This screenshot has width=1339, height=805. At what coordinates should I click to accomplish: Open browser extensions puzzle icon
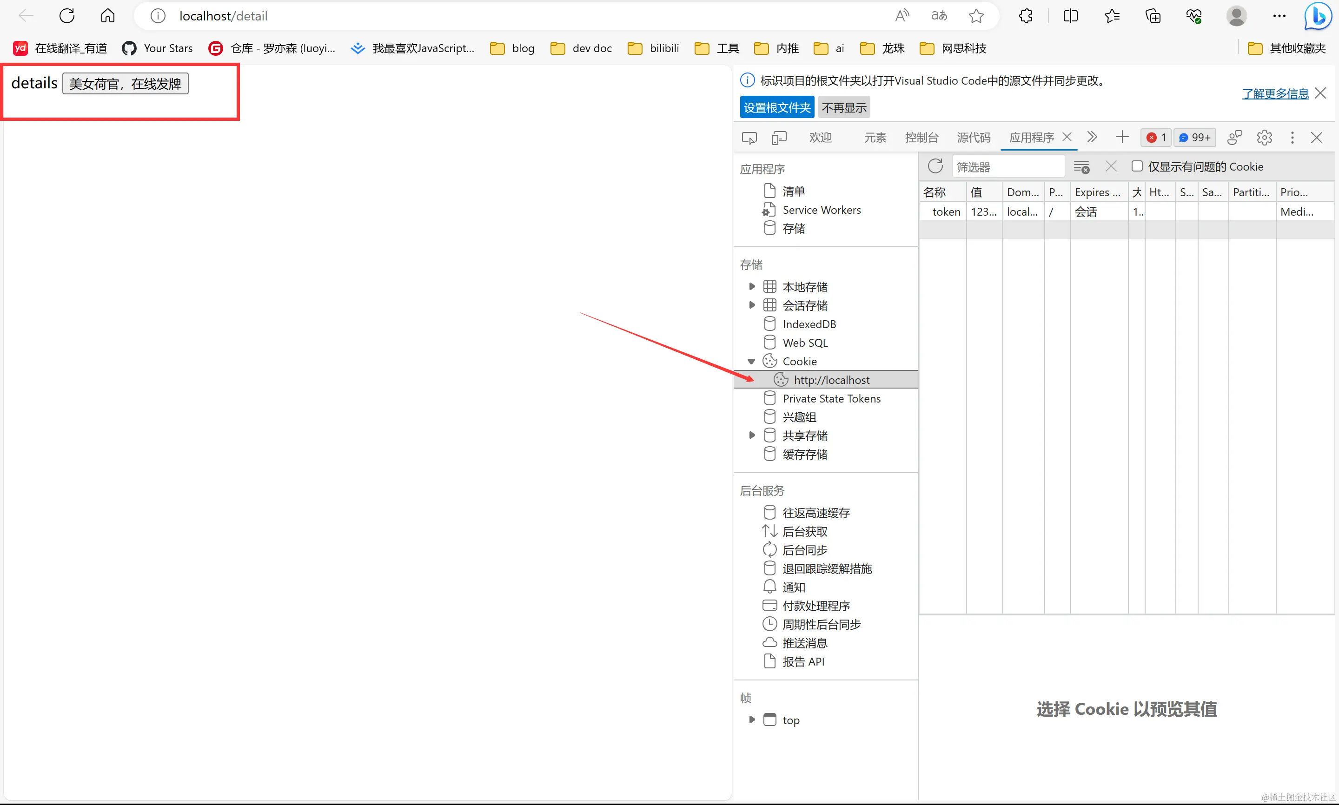coord(1026,16)
